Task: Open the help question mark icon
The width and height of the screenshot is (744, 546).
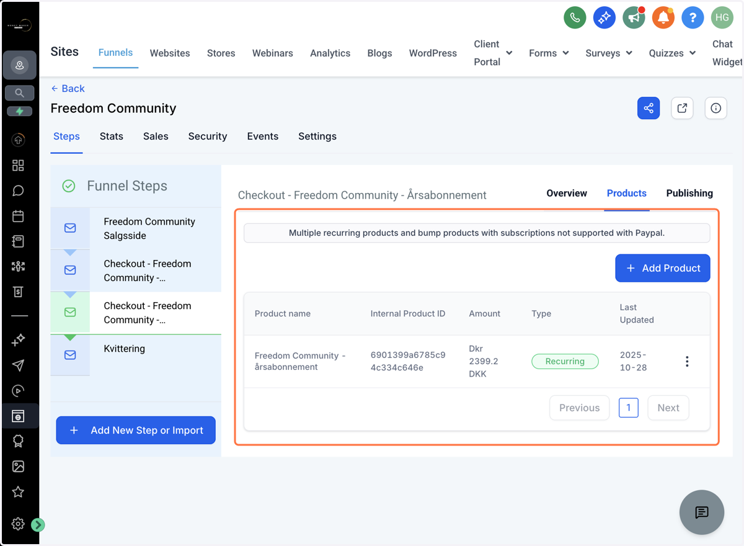Action: [693, 18]
